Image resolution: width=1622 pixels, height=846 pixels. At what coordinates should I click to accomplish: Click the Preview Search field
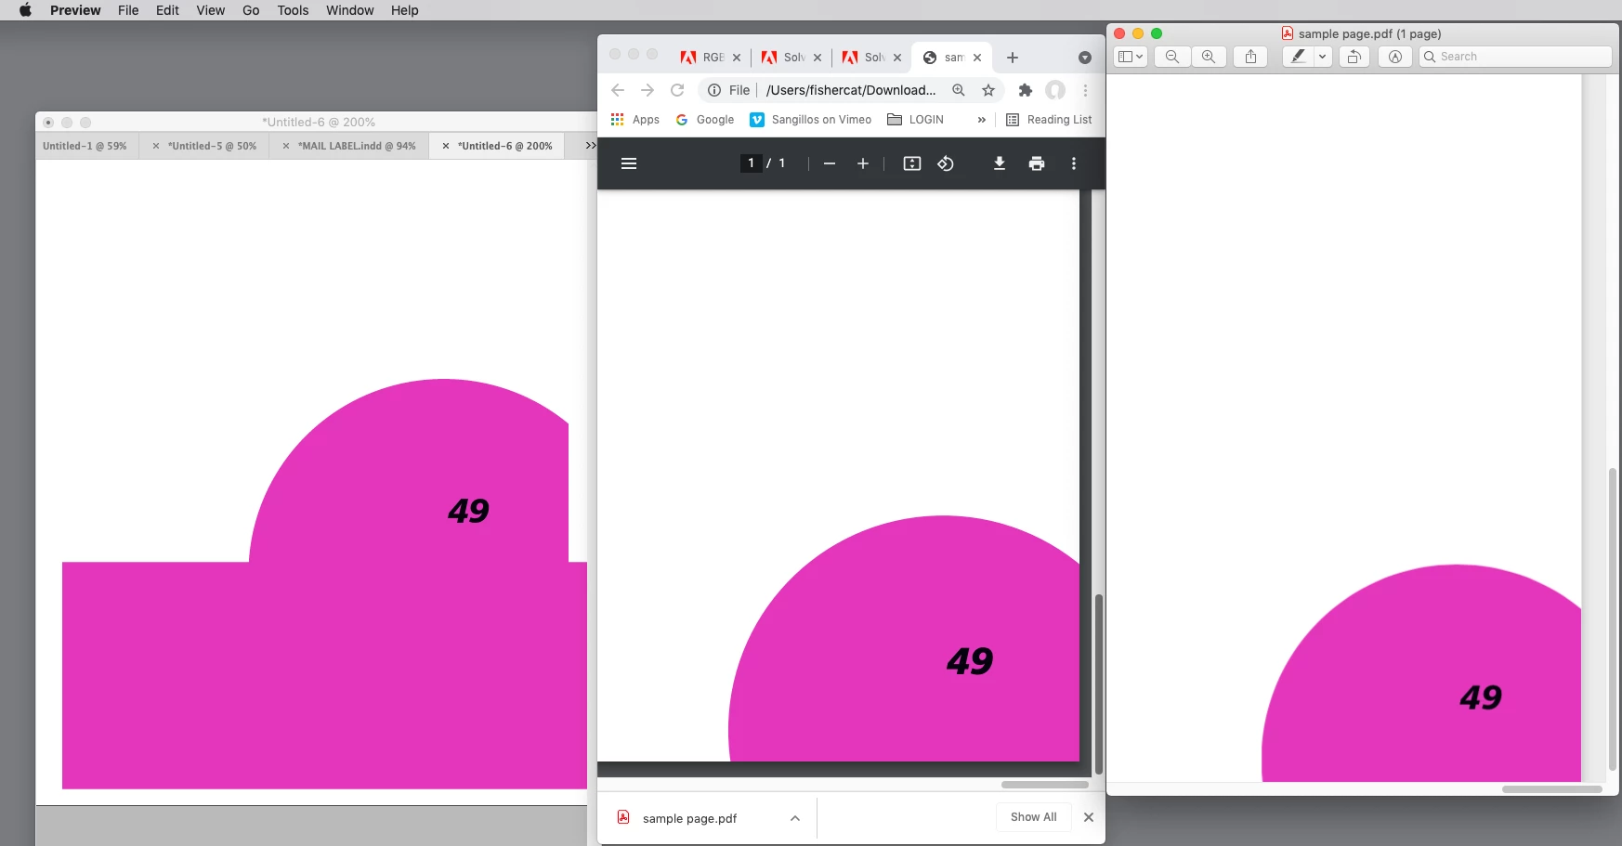1515,57
